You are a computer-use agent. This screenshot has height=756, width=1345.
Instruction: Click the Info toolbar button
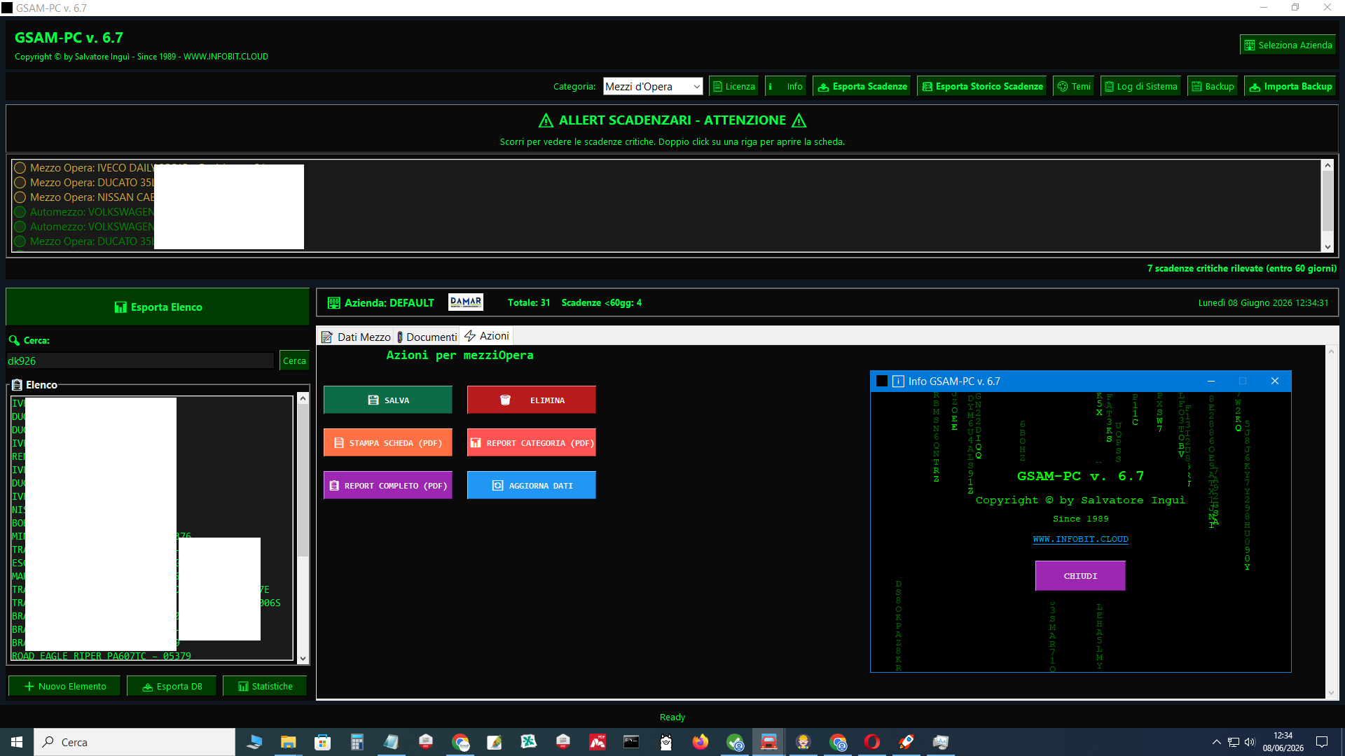pyautogui.click(x=785, y=86)
